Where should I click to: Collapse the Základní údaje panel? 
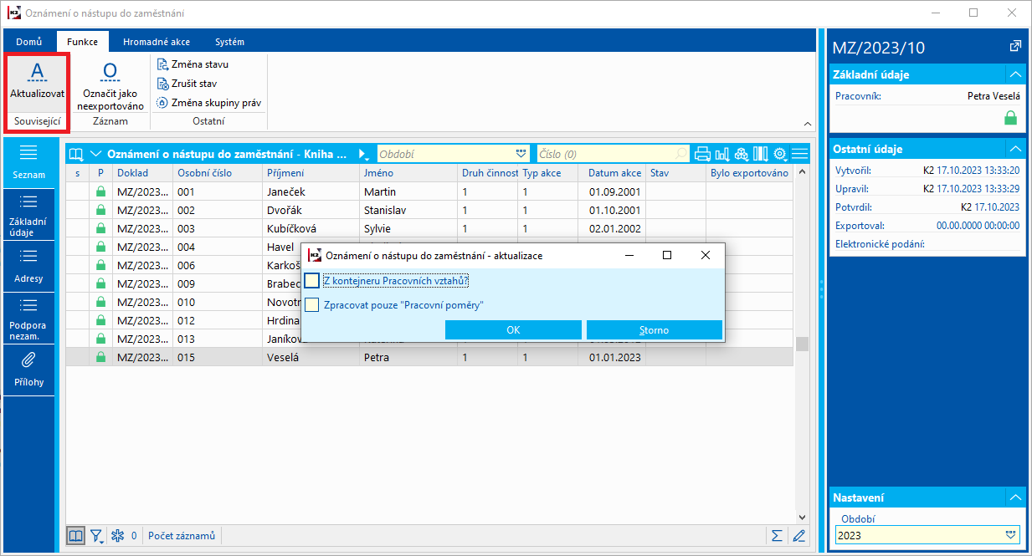[1015, 74]
